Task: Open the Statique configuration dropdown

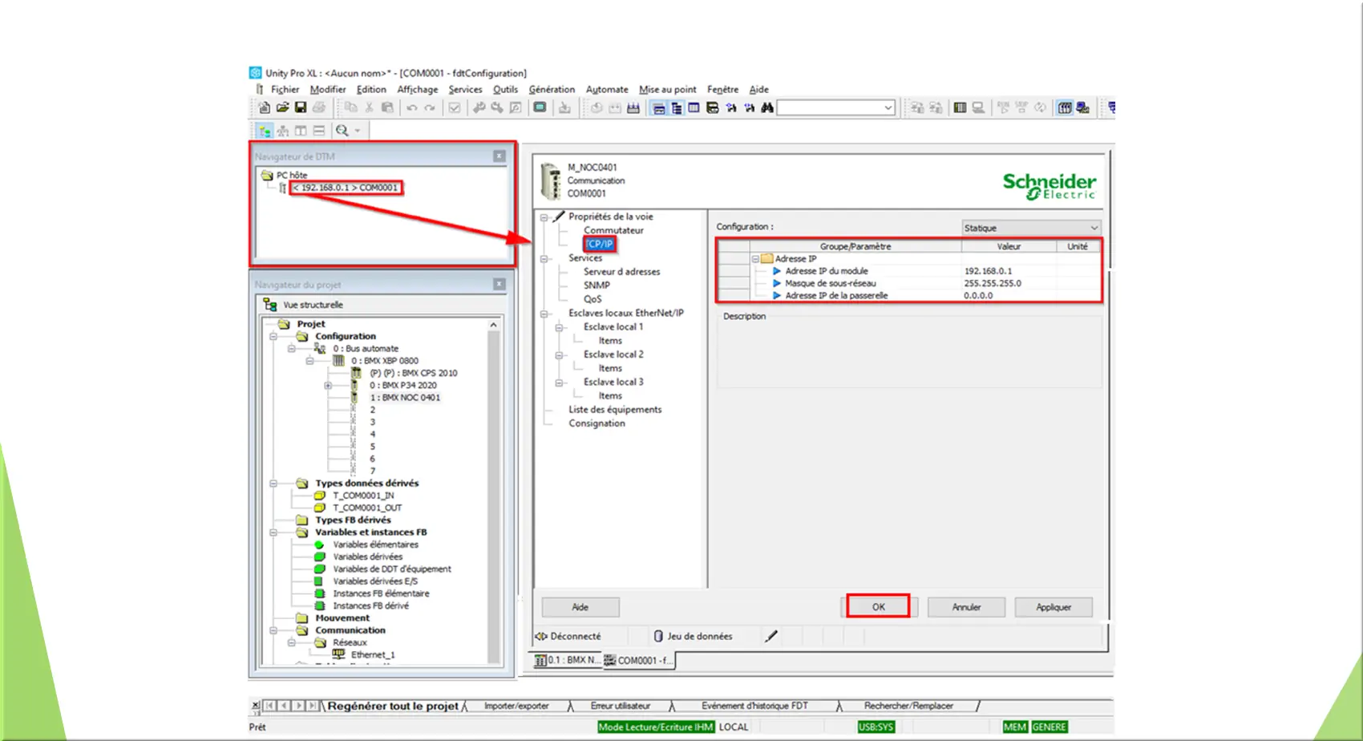Action: click(x=1032, y=228)
